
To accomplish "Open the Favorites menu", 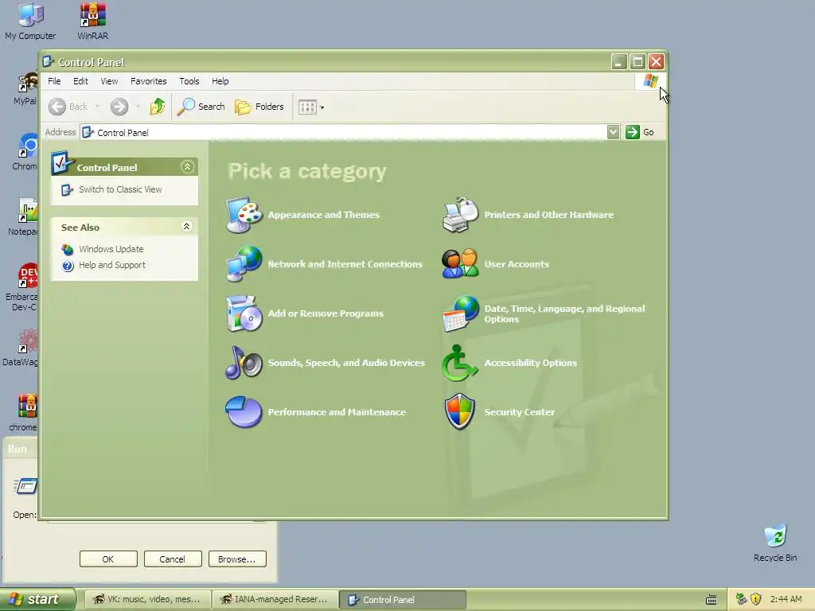I will click(149, 82).
